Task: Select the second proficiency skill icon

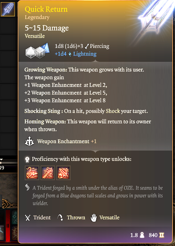Action: (48, 173)
